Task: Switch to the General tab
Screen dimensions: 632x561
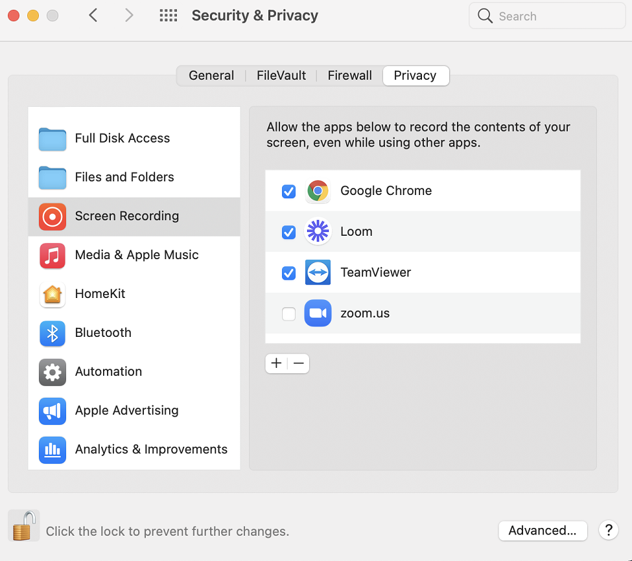Action: (211, 76)
